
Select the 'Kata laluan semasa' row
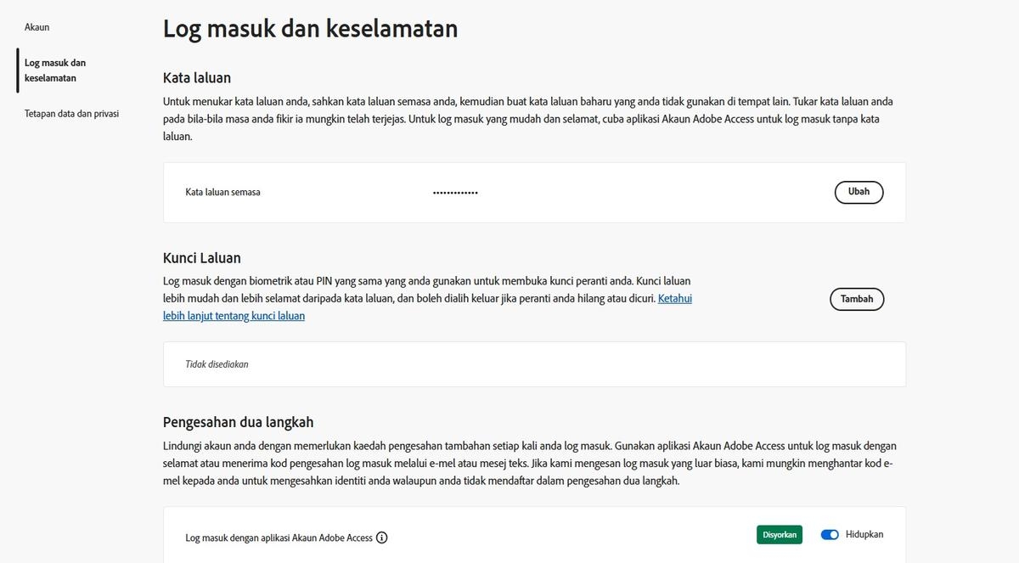(x=222, y=192)
